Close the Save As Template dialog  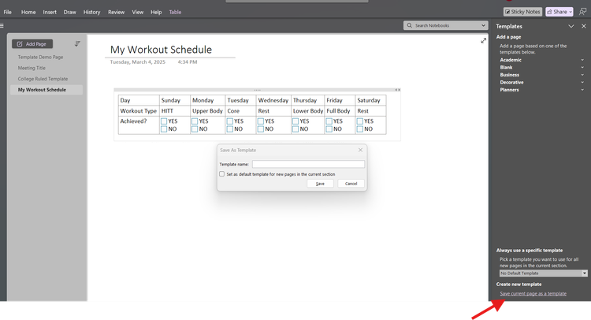point(360,150)
